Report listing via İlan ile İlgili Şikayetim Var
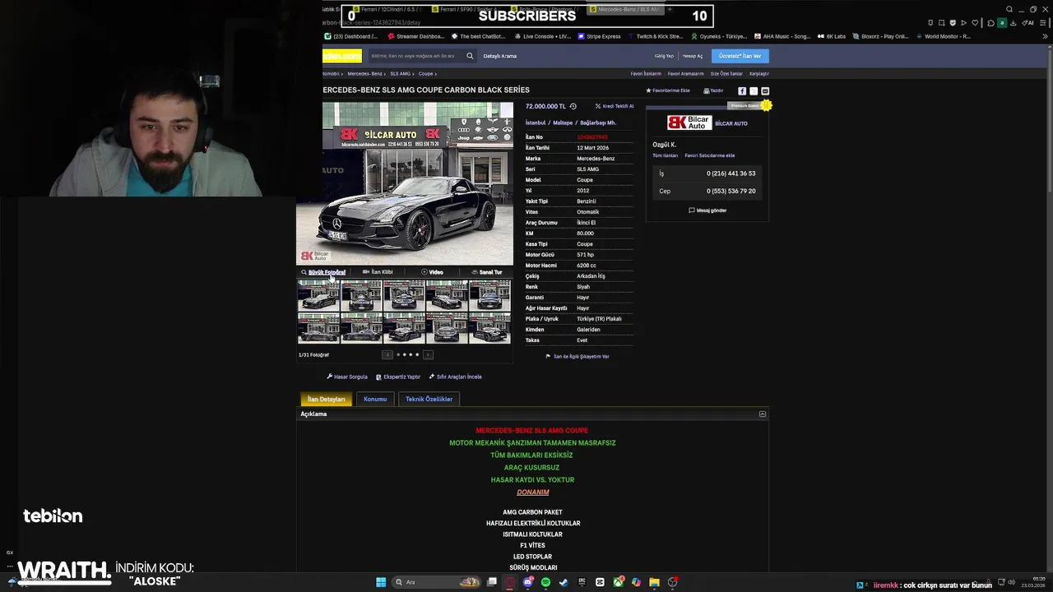1053x592 pixels. pos(578,357)
